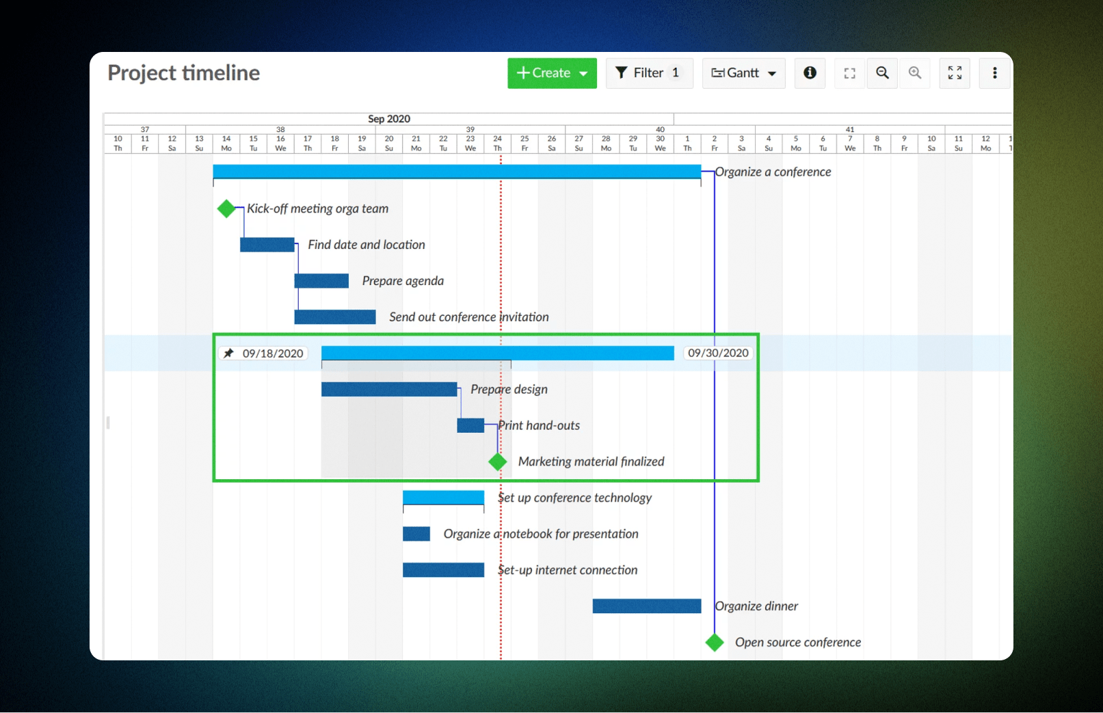1103x713 pixels.
Task: Click Find date and location label
Action: (x=367, y=245)
